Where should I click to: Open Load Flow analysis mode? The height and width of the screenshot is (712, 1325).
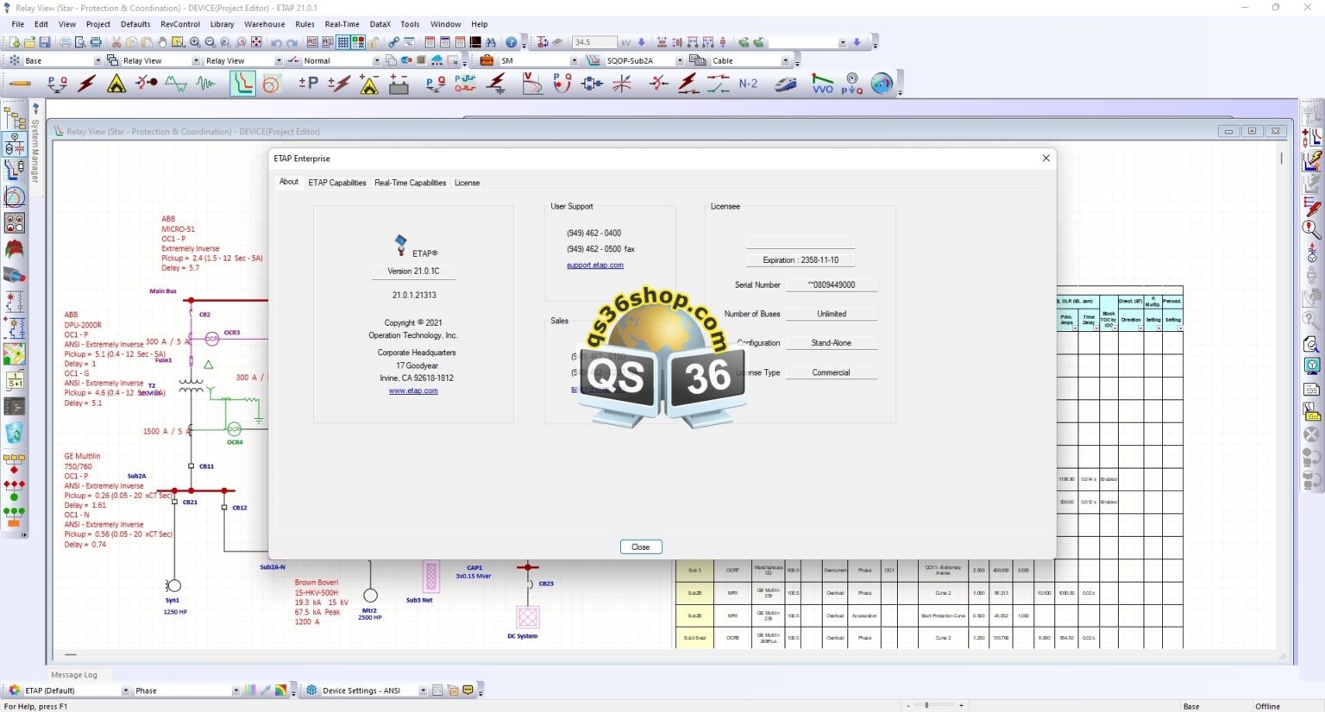pos(57,84)
